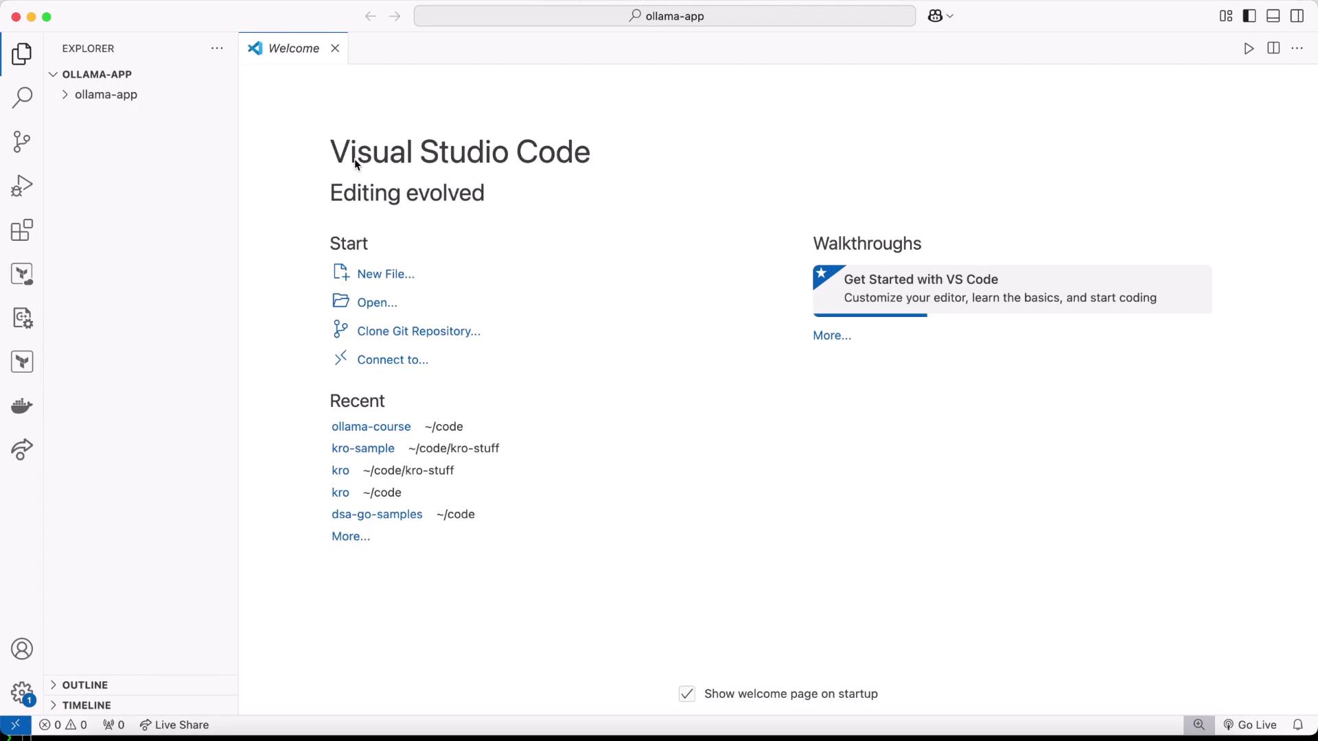Open the Docker view in activity bar
The width and height of the screenshot is (1318, 741).
pos(22,405)
